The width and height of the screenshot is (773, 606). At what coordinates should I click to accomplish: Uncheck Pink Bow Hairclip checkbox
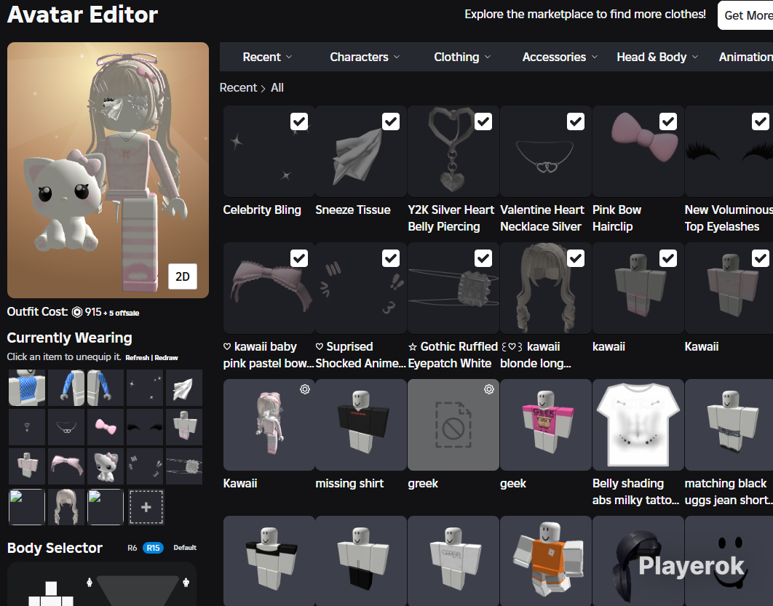tap(668, 121)
